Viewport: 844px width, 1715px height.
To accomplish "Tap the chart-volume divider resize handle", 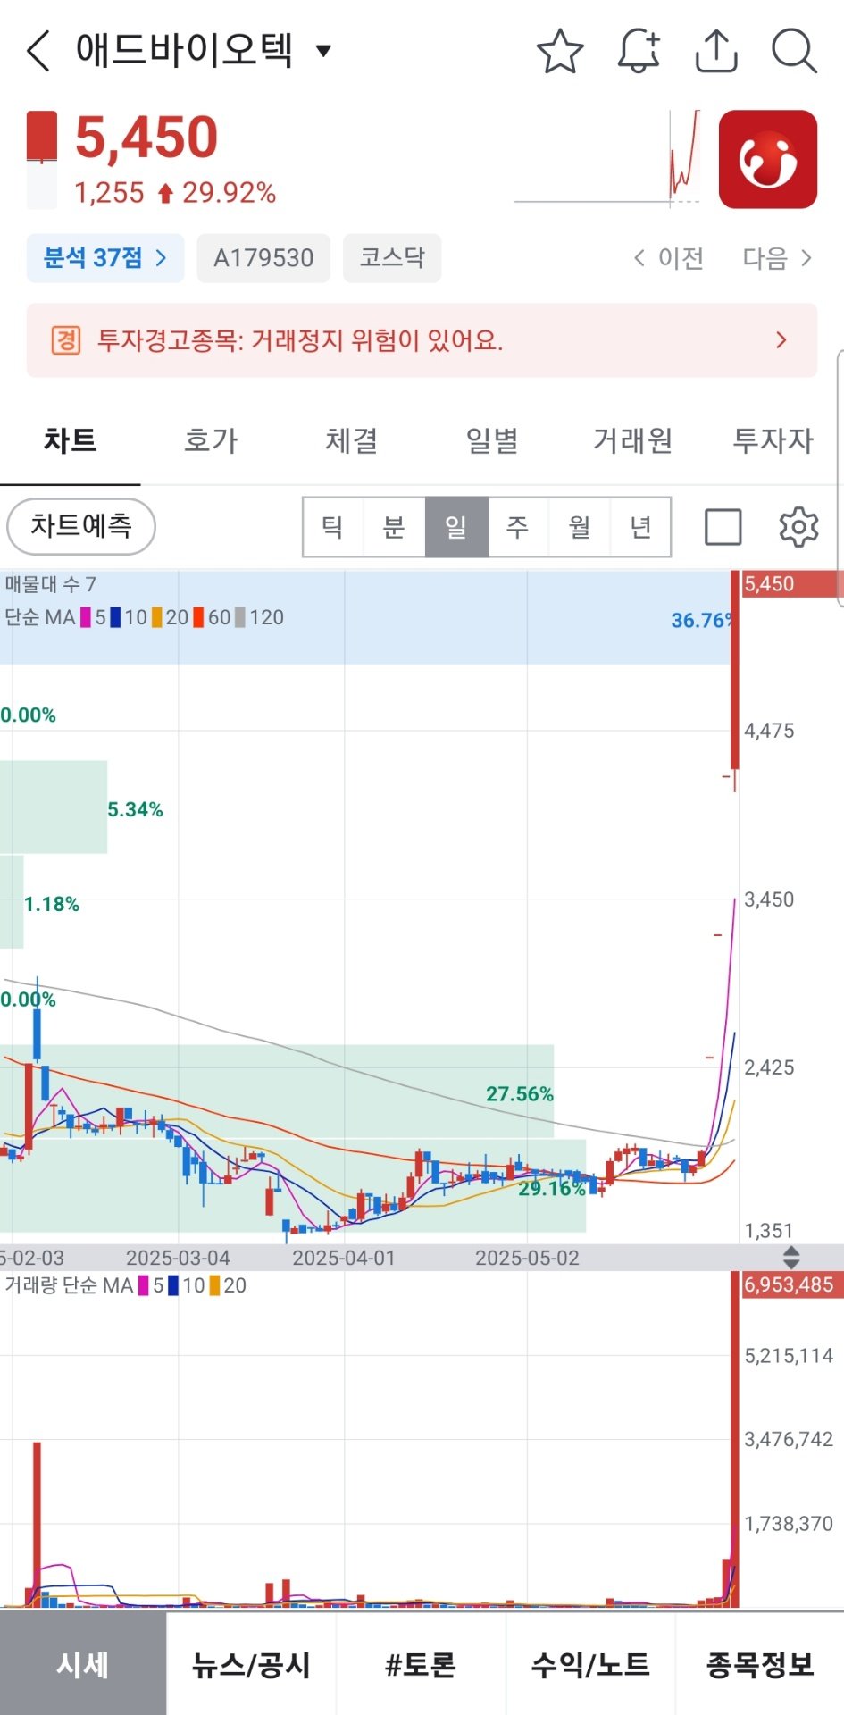I will coord(791,1258).
